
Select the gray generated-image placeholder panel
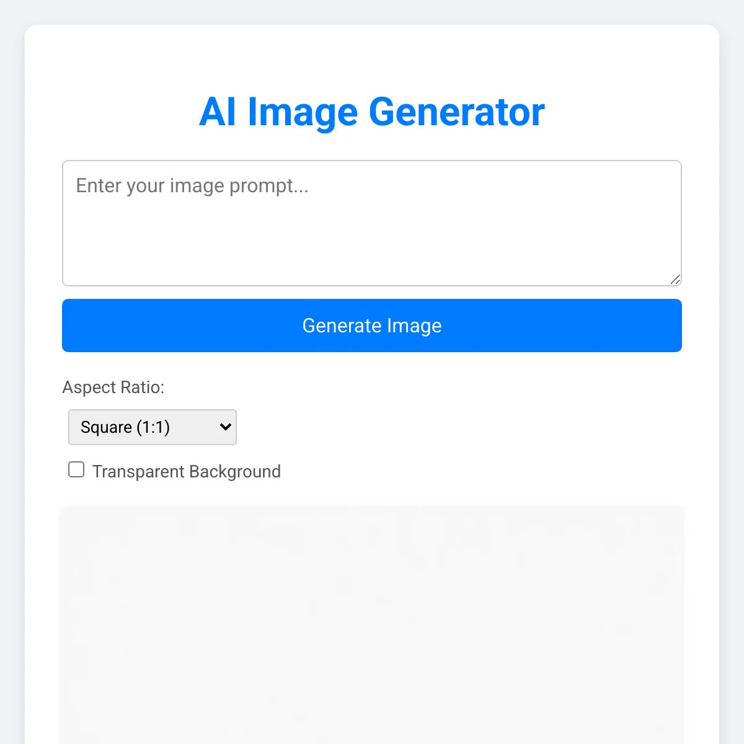[372, 625]
